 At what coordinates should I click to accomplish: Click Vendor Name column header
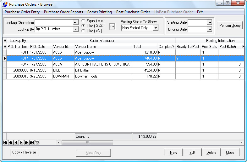[103, 47]
